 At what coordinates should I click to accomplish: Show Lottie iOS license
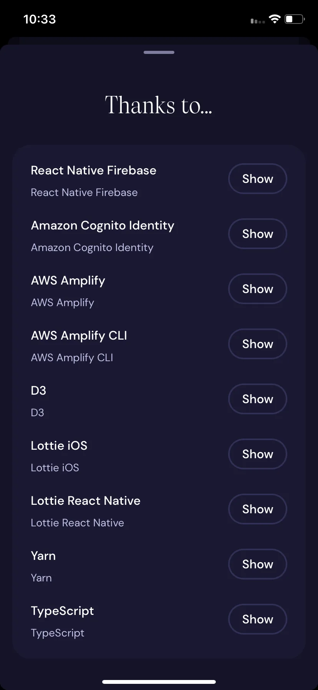tap(258, 454)
